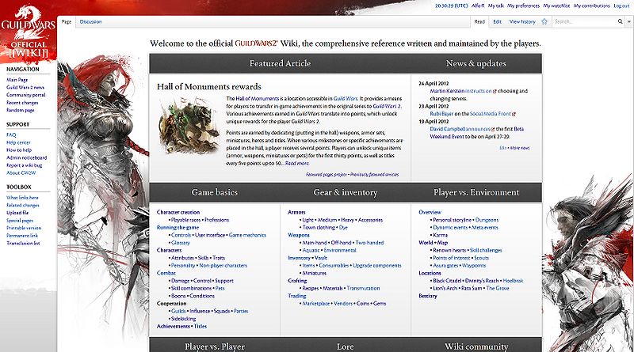Open the dropdown arrow beside the search box
634x352 pixels.
[628, 22]
